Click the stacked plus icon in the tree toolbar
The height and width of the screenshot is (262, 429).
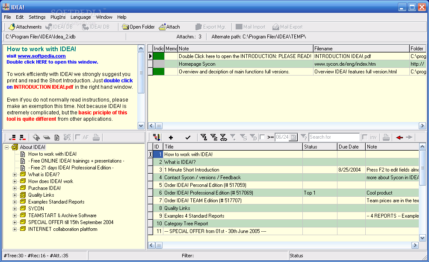click(36, 137)
